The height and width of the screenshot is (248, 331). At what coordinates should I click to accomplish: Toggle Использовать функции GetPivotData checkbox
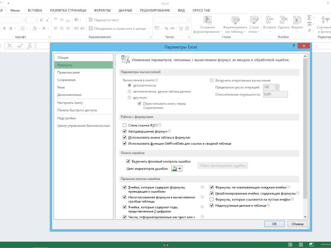click(x=125, y=143)
